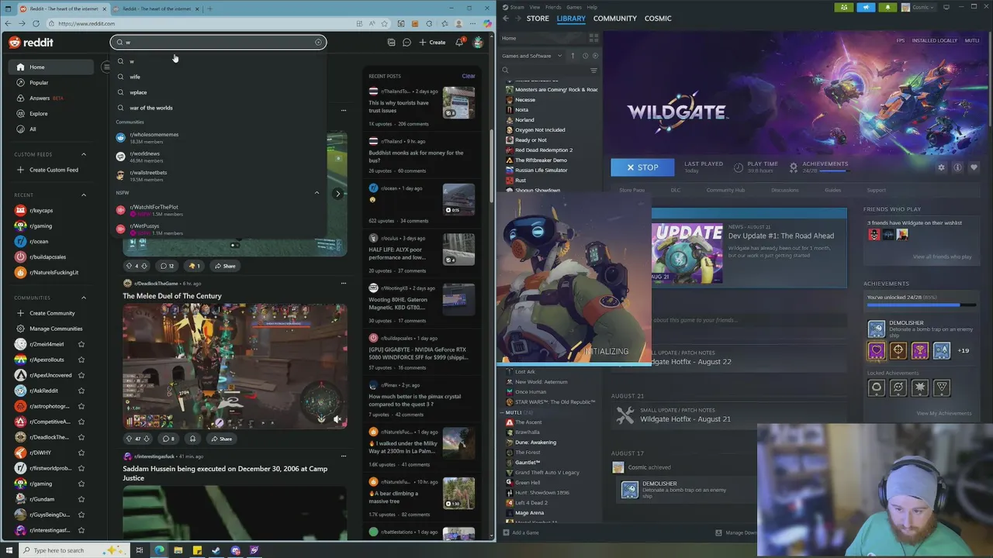This screenshot has height=558, width=993.
Task: Open Reddit notifications bell
Action: (459, 42)
